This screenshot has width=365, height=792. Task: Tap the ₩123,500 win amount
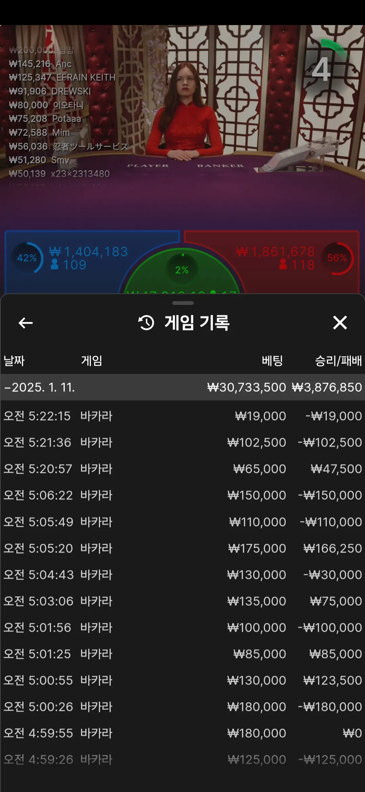point(333,680)
